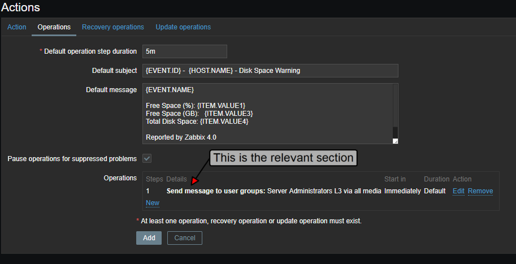This screenshot has width=516, height=264.
Task: Toggle Pause operations for suppressed problems checkbox
Action: coord(147,158)
